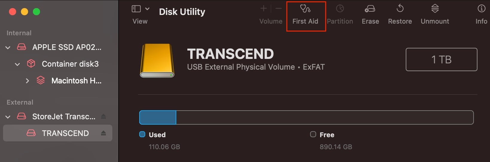
Task: Open the Info inspector icon
Action: (481, 9)
